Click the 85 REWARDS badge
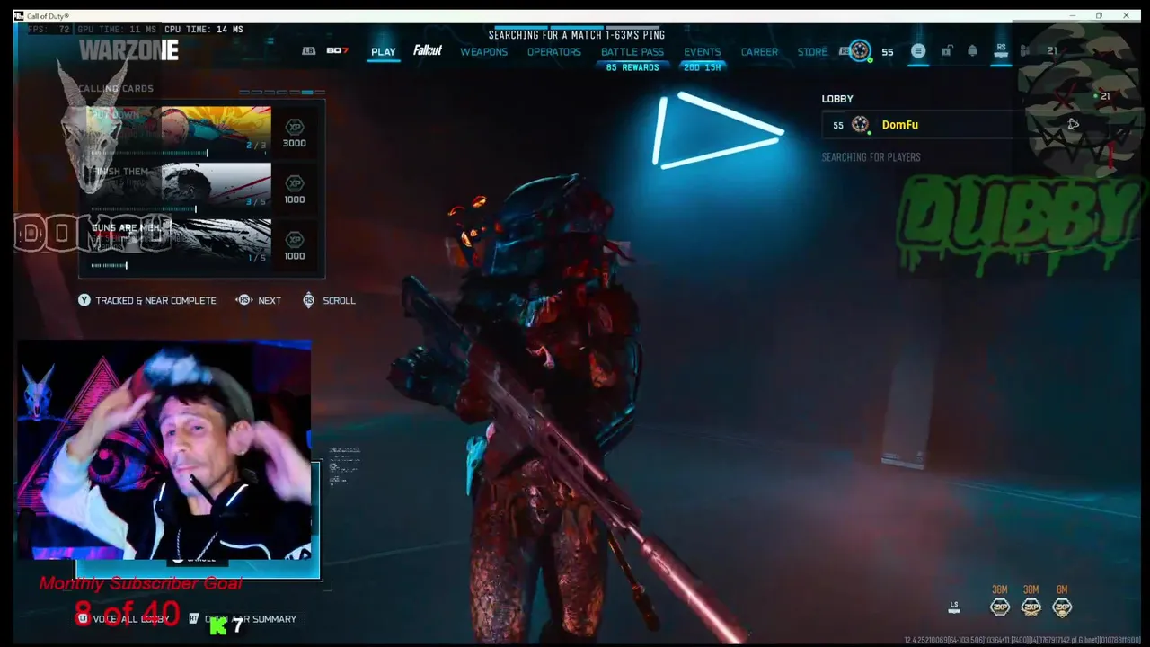This screenshot has height=647, width=1150. [632, 67]
